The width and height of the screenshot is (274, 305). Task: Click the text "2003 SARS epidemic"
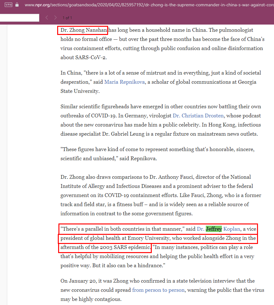coord(125,247)
